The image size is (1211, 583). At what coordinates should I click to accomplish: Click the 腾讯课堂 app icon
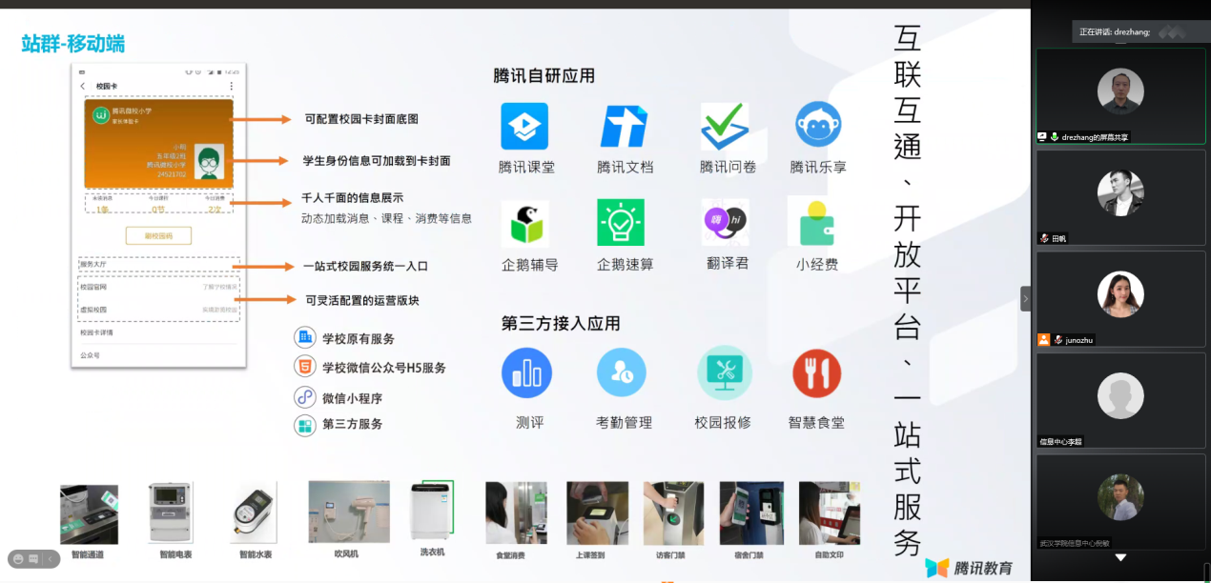[x=524, y=127]
